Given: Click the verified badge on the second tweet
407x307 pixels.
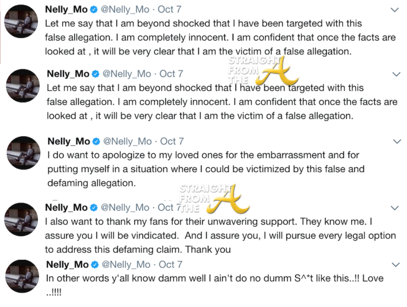Looking at the screenshot, I should [x=95, y=74].
